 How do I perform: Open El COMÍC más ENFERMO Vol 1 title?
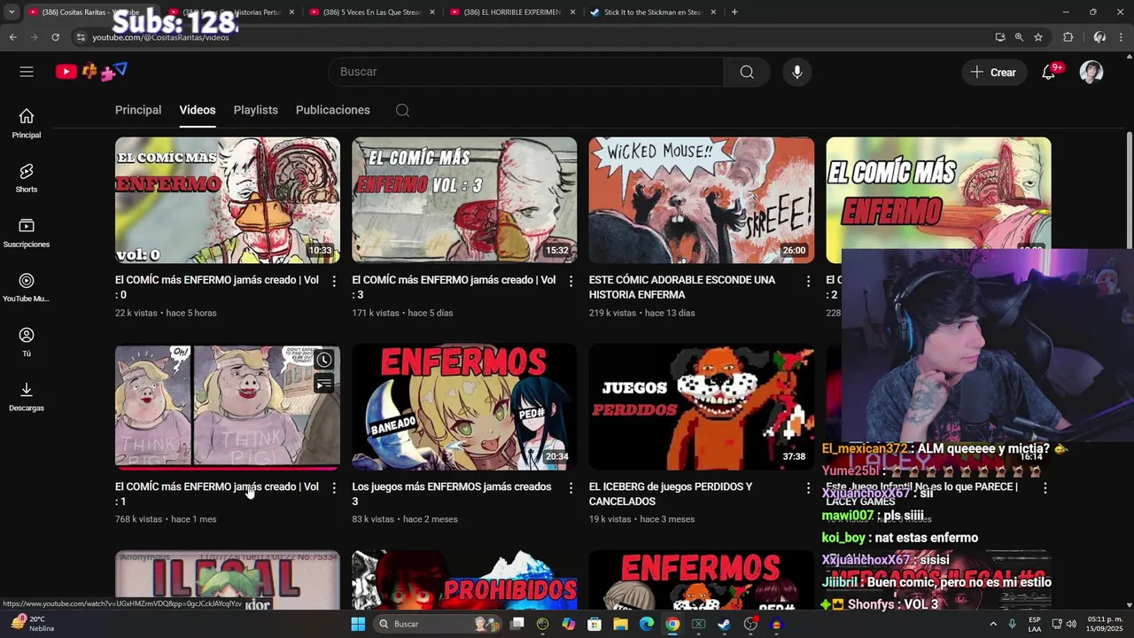point(217,494)
